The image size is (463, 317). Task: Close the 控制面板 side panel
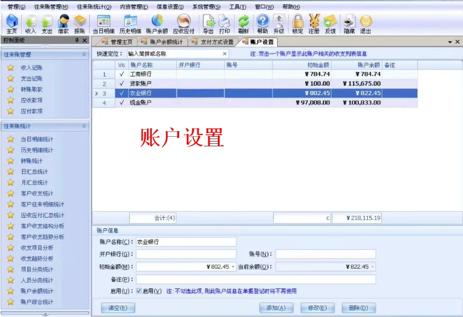click(x=85, y=40)
